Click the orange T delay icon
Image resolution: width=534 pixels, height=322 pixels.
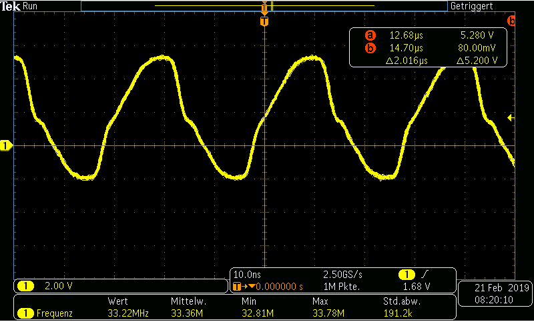pos(237,287)
